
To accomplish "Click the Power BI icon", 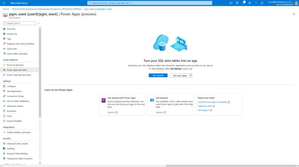I will pyautogui.click(x=4, y=65).
